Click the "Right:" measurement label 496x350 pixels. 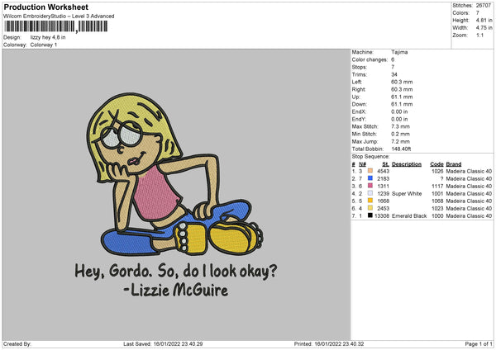click(359, 90)
